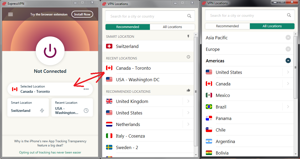Click the Recent Locations clock icon in the header
The height and width of the screenshot is (159, 300).
188,57
